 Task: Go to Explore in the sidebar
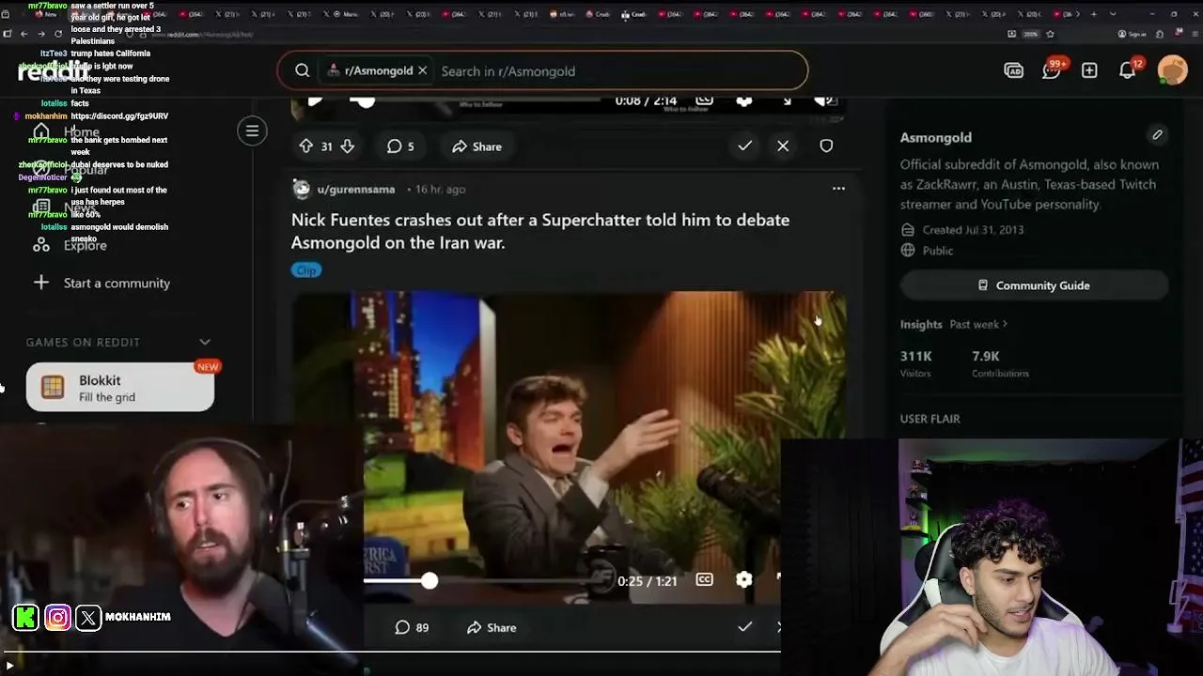70,245
